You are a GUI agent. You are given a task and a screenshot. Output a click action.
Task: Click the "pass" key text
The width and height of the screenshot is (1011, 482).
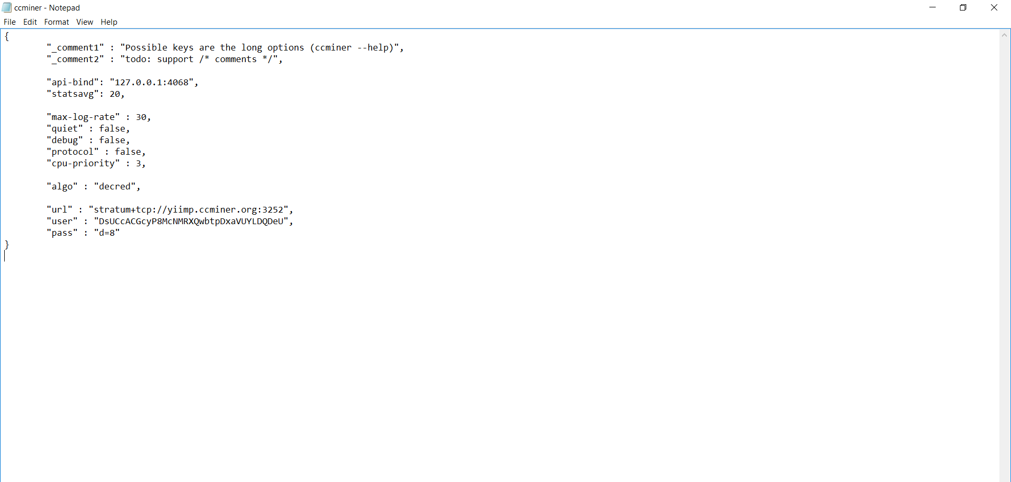[62, 233]
